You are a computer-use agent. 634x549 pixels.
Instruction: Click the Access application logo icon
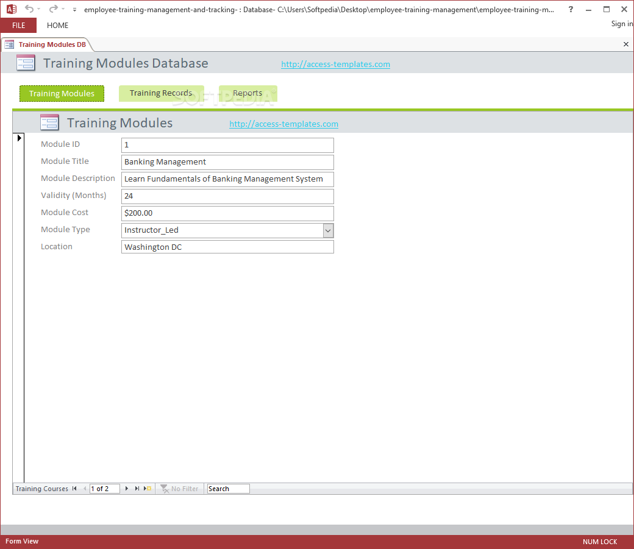(11, 9)
